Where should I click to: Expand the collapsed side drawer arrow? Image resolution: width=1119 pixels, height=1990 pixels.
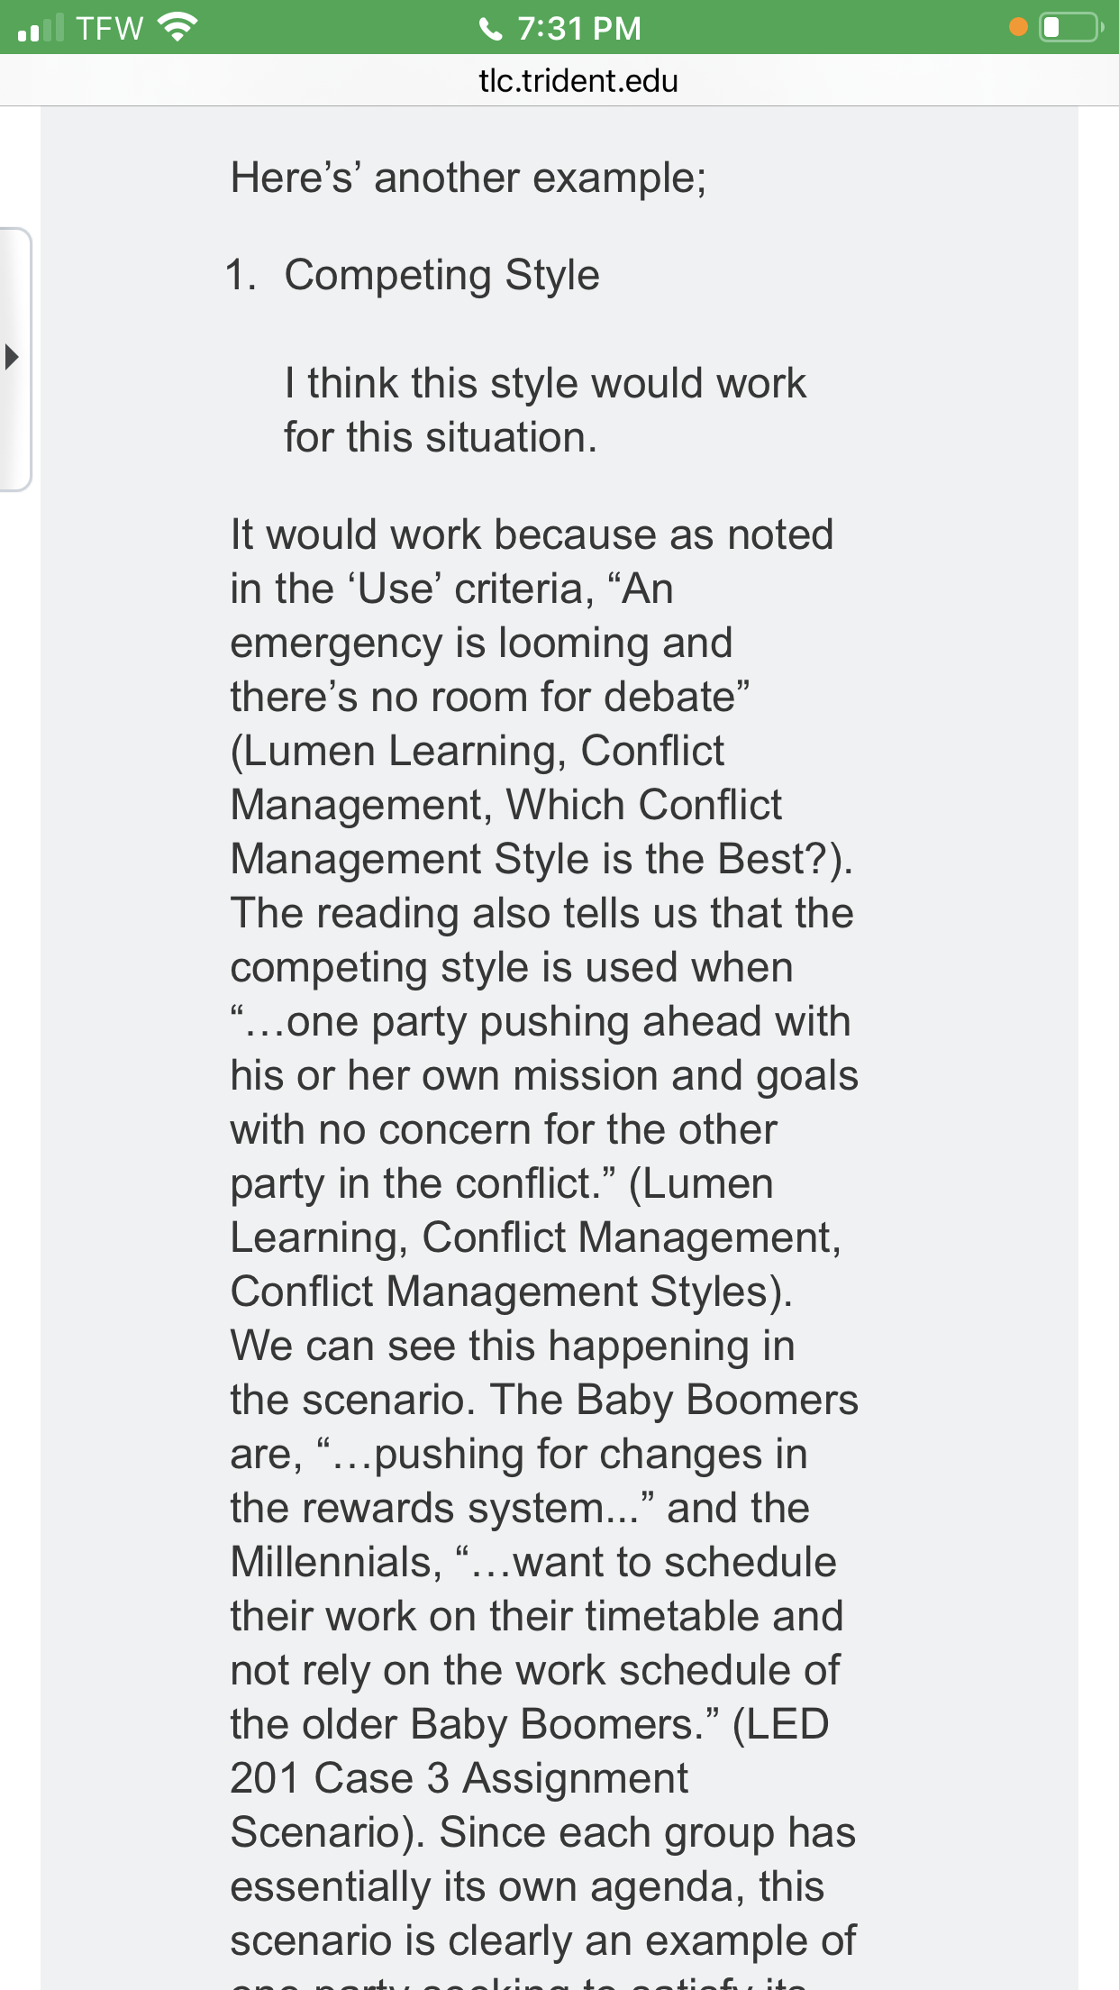pyautogui.click(x=11, y=357)
